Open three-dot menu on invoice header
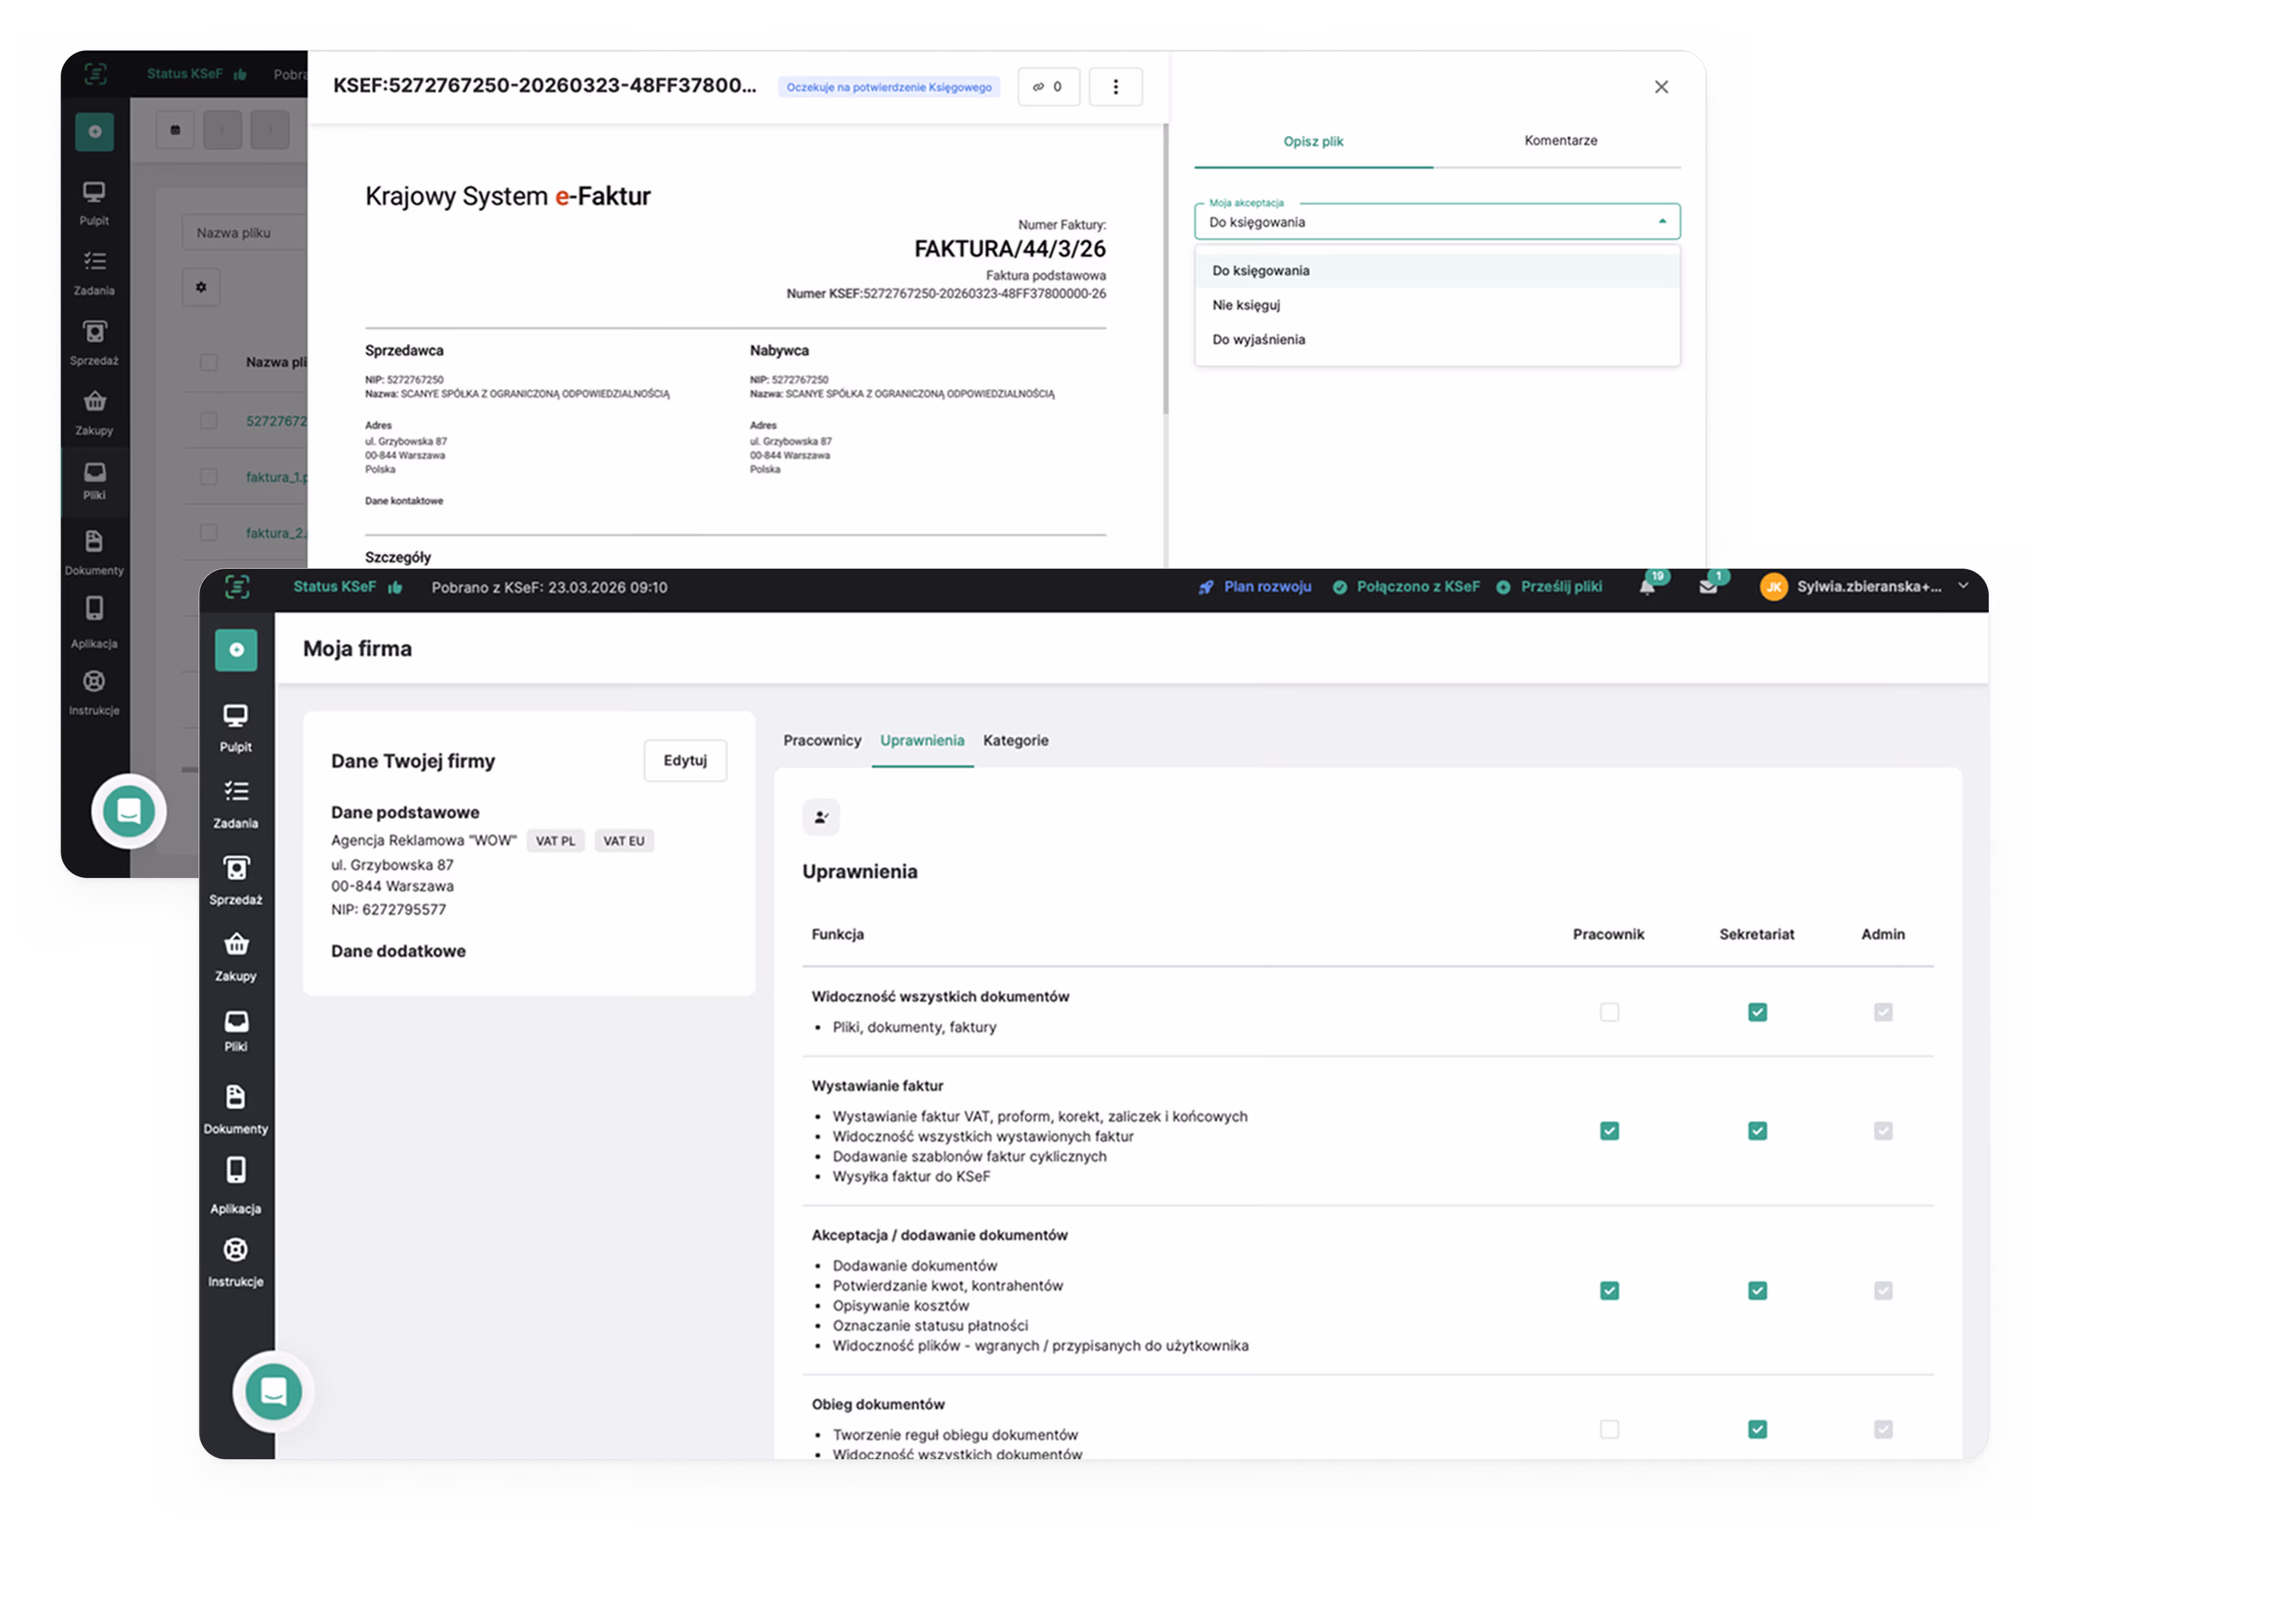This screenshot has height=1624, width=2270. (x=1115, y=87)
